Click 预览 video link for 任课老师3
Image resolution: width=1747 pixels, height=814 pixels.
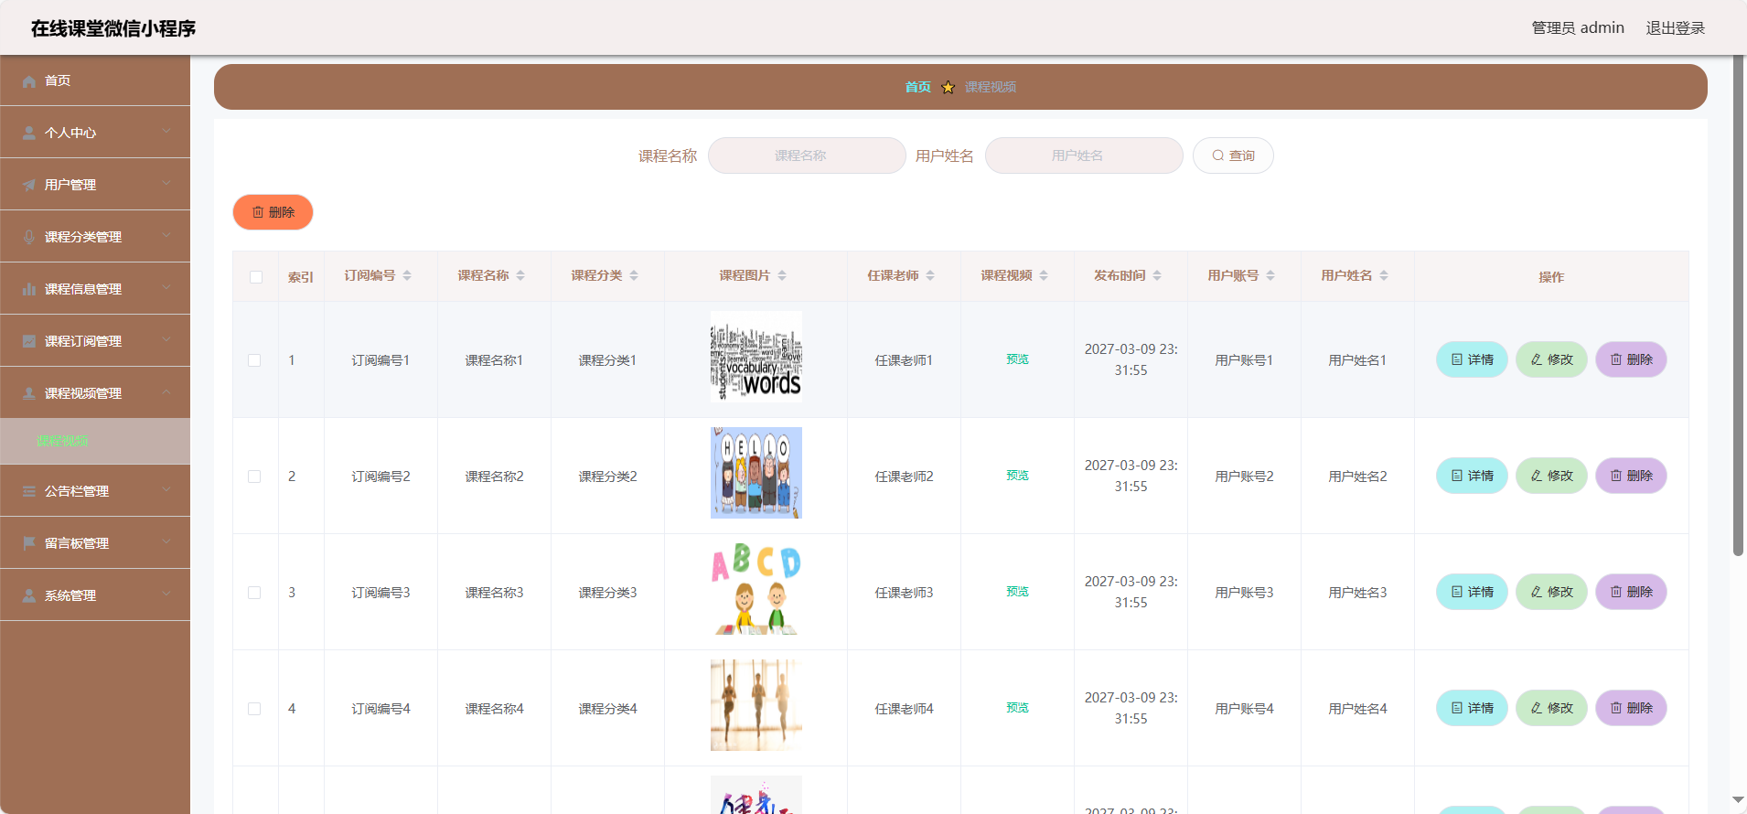[x=1017, y=592]
